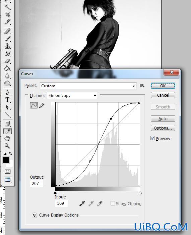Choose edit points curve mode
191x235 pixels.
point(34,105)
